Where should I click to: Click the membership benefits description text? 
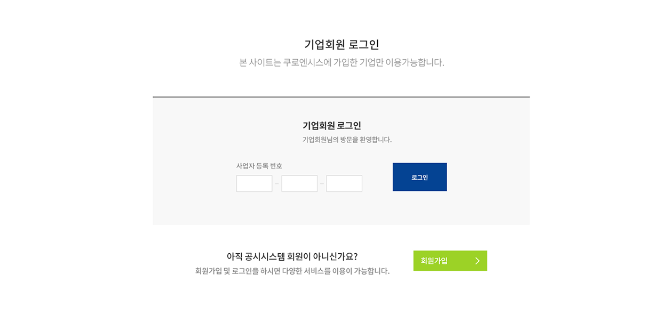point(293,270)
